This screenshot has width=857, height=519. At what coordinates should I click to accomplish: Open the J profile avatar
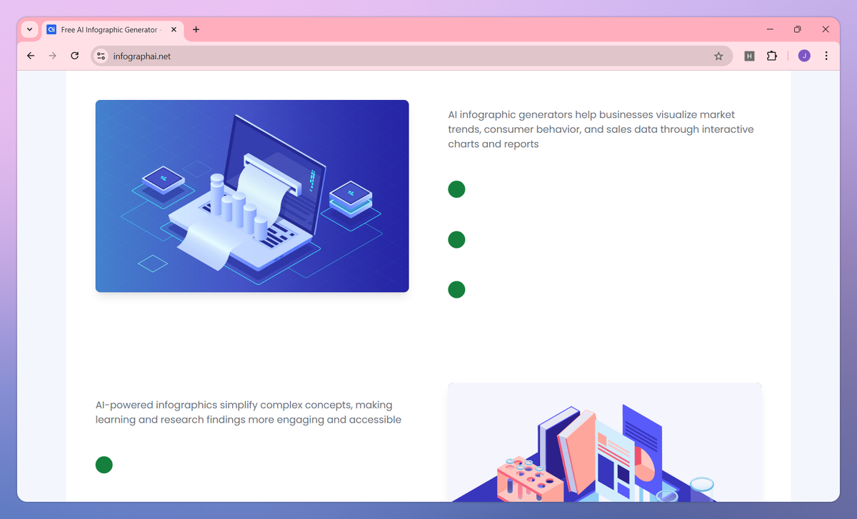pyautogui.click(x=804, y=56)
